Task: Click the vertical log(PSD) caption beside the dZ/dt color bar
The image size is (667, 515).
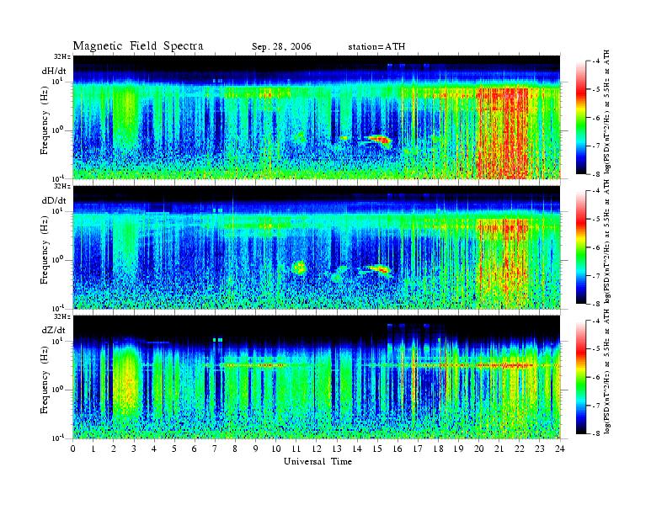Action: [x=606, y=372]
